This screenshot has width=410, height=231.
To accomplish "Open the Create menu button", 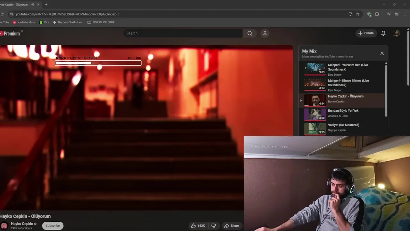I will [366, 33].
